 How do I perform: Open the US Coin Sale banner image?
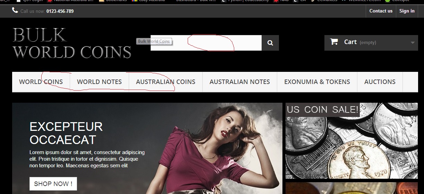coord(351,141)
